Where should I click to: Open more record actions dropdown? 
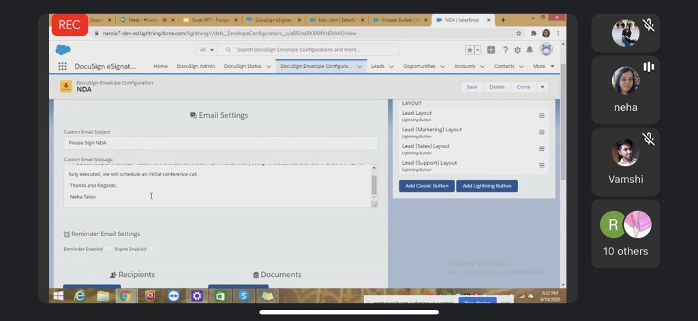[x=542, y=87]
